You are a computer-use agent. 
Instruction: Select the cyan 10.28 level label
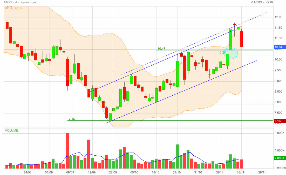pyautogui.click(x=222, y=52)
